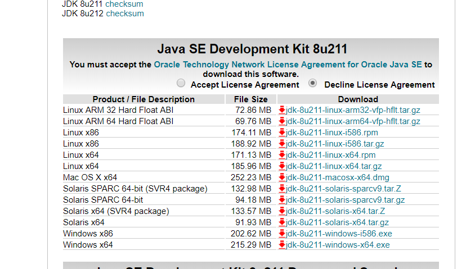This screenshot has height=269, width=475.
Task: Download jdk-8u211-linux-x64.tar.gz file link
Action: pos(334,166)
